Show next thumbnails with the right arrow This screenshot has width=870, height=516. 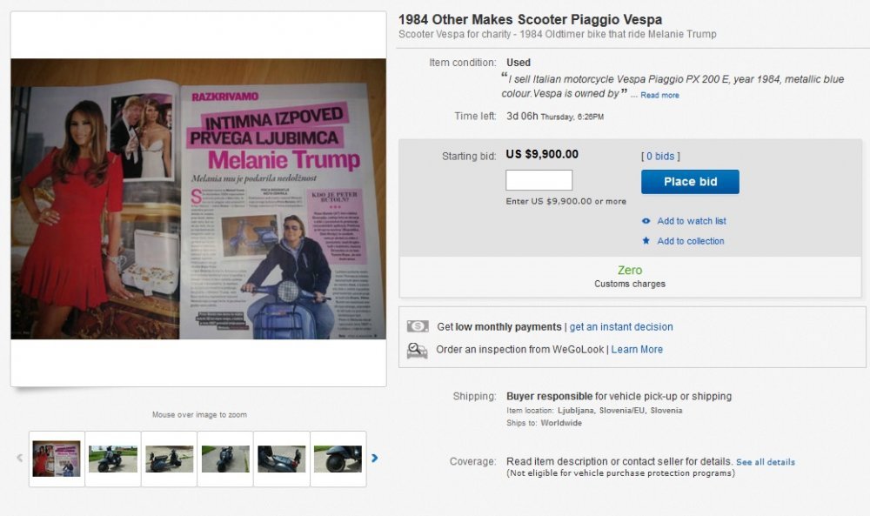[x=374, y=458]
